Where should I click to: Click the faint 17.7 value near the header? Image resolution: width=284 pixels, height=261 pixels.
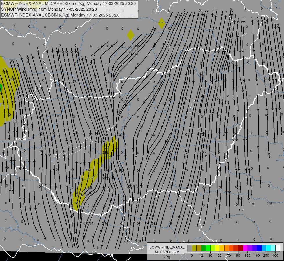107,11
